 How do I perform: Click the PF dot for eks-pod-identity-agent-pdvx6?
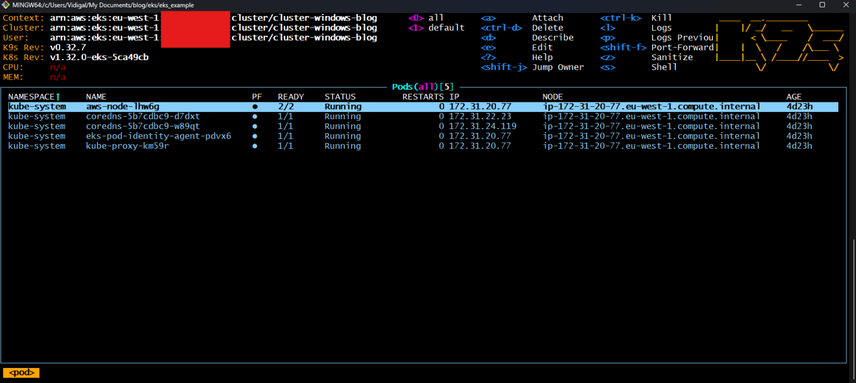pos(255,136)
